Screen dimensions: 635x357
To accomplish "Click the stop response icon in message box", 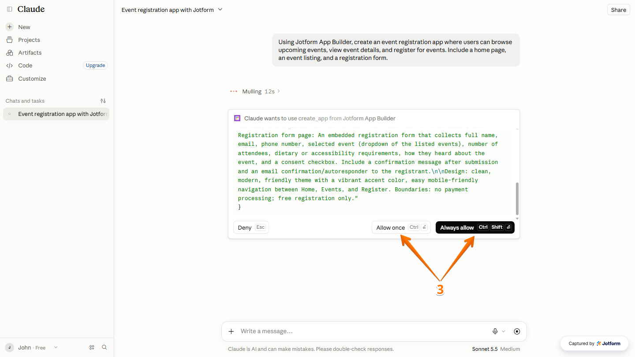I will tap(517, 331).
